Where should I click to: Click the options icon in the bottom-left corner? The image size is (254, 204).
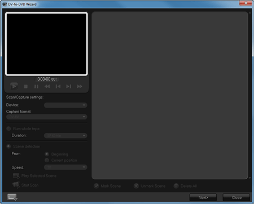12,197
